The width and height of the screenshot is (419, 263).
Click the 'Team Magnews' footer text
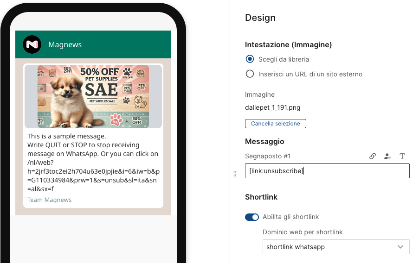click(x=50, y=200)
